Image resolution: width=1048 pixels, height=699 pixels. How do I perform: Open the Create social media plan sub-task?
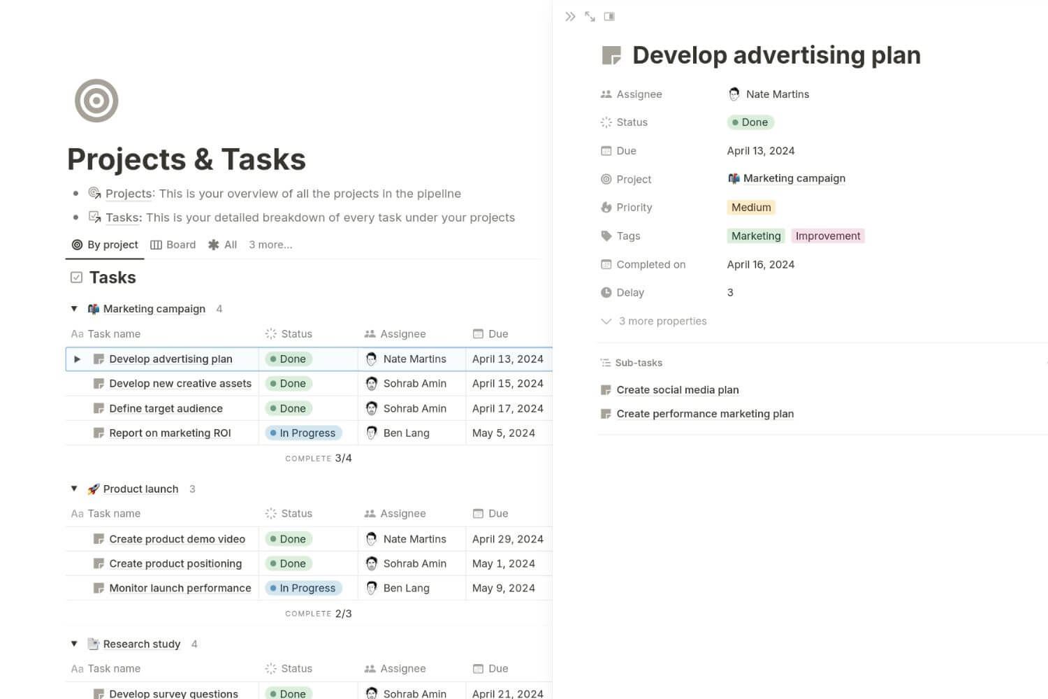677,390
